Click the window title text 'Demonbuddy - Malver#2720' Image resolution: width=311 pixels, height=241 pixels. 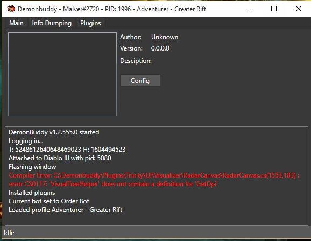point(58,9)
